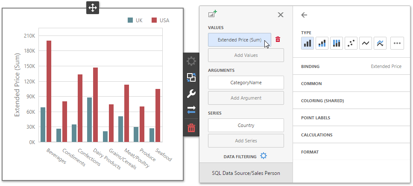Expand the Coloring (Shared) section

352,101
